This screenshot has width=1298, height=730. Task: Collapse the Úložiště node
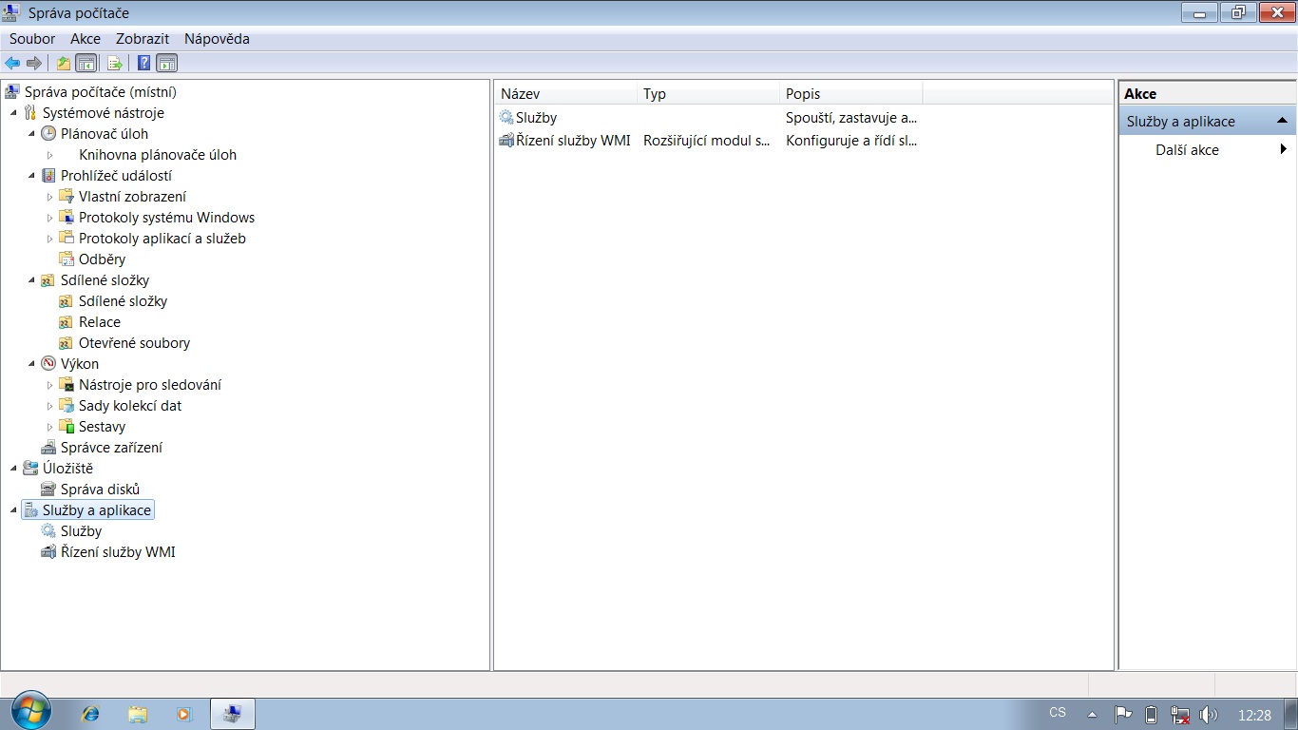13,469
